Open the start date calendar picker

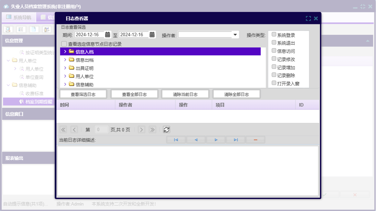pos(107,34)
